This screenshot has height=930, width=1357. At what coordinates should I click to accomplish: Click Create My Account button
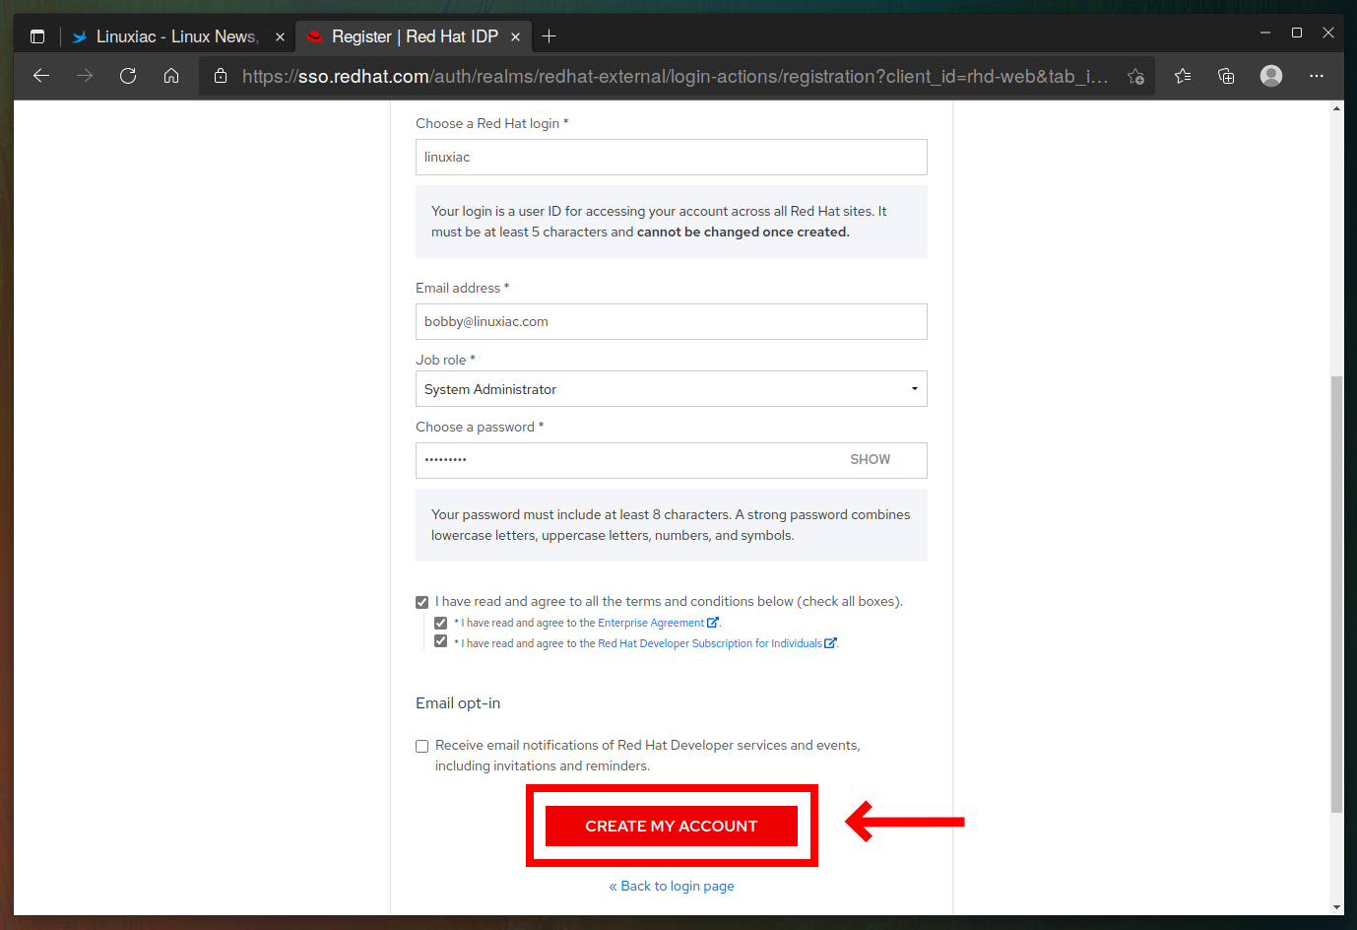click(x=672, y=826)
